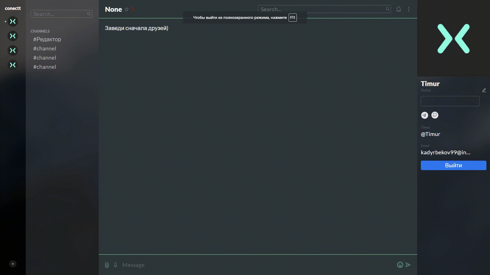Viewport: 490px width, 275px height.
Task: Open Telegram profile link icon
Action: click(424, 115)
